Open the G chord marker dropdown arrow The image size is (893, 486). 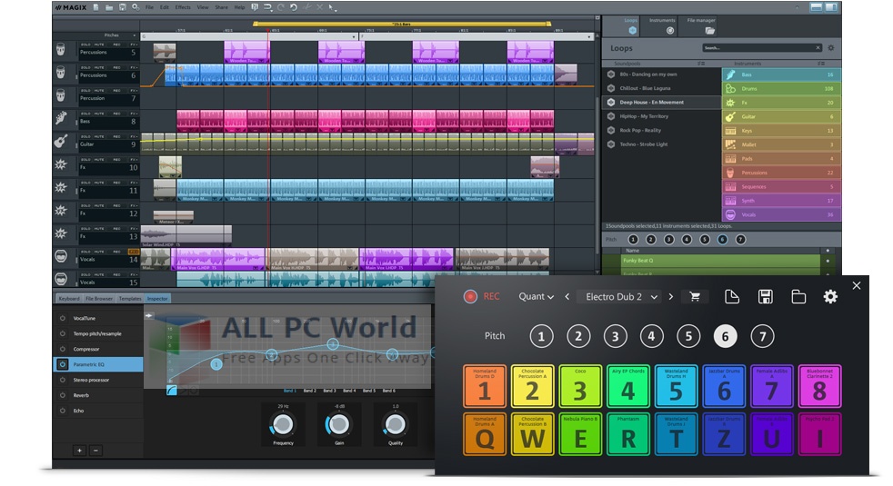(354, 36)
